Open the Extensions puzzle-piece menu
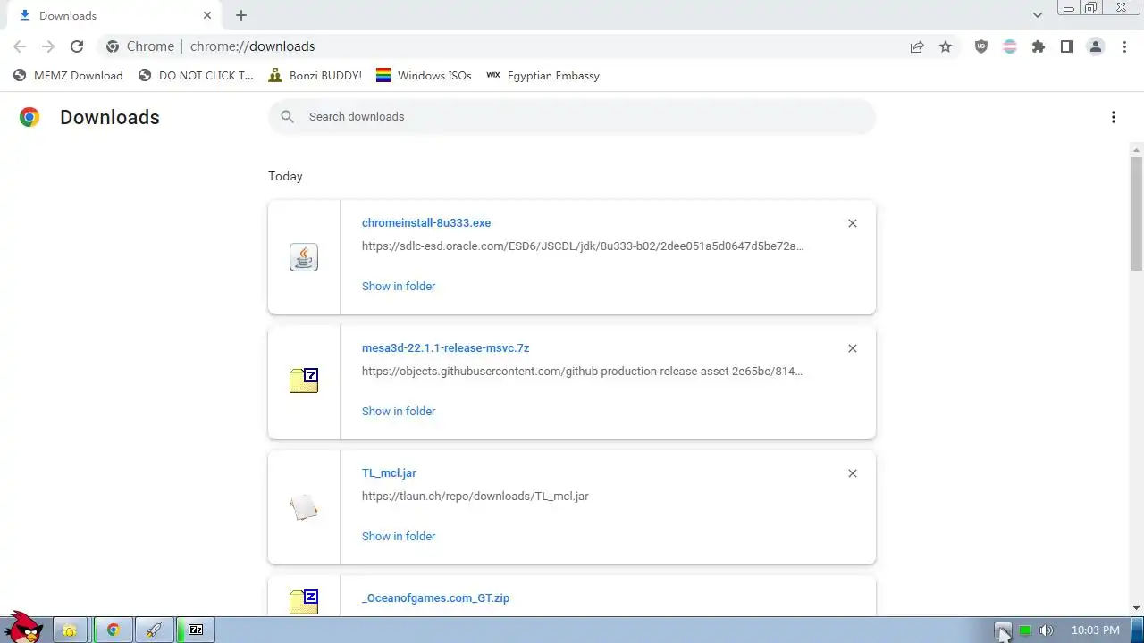This screenshot has width=1144, height=643. pos(1039,46)
